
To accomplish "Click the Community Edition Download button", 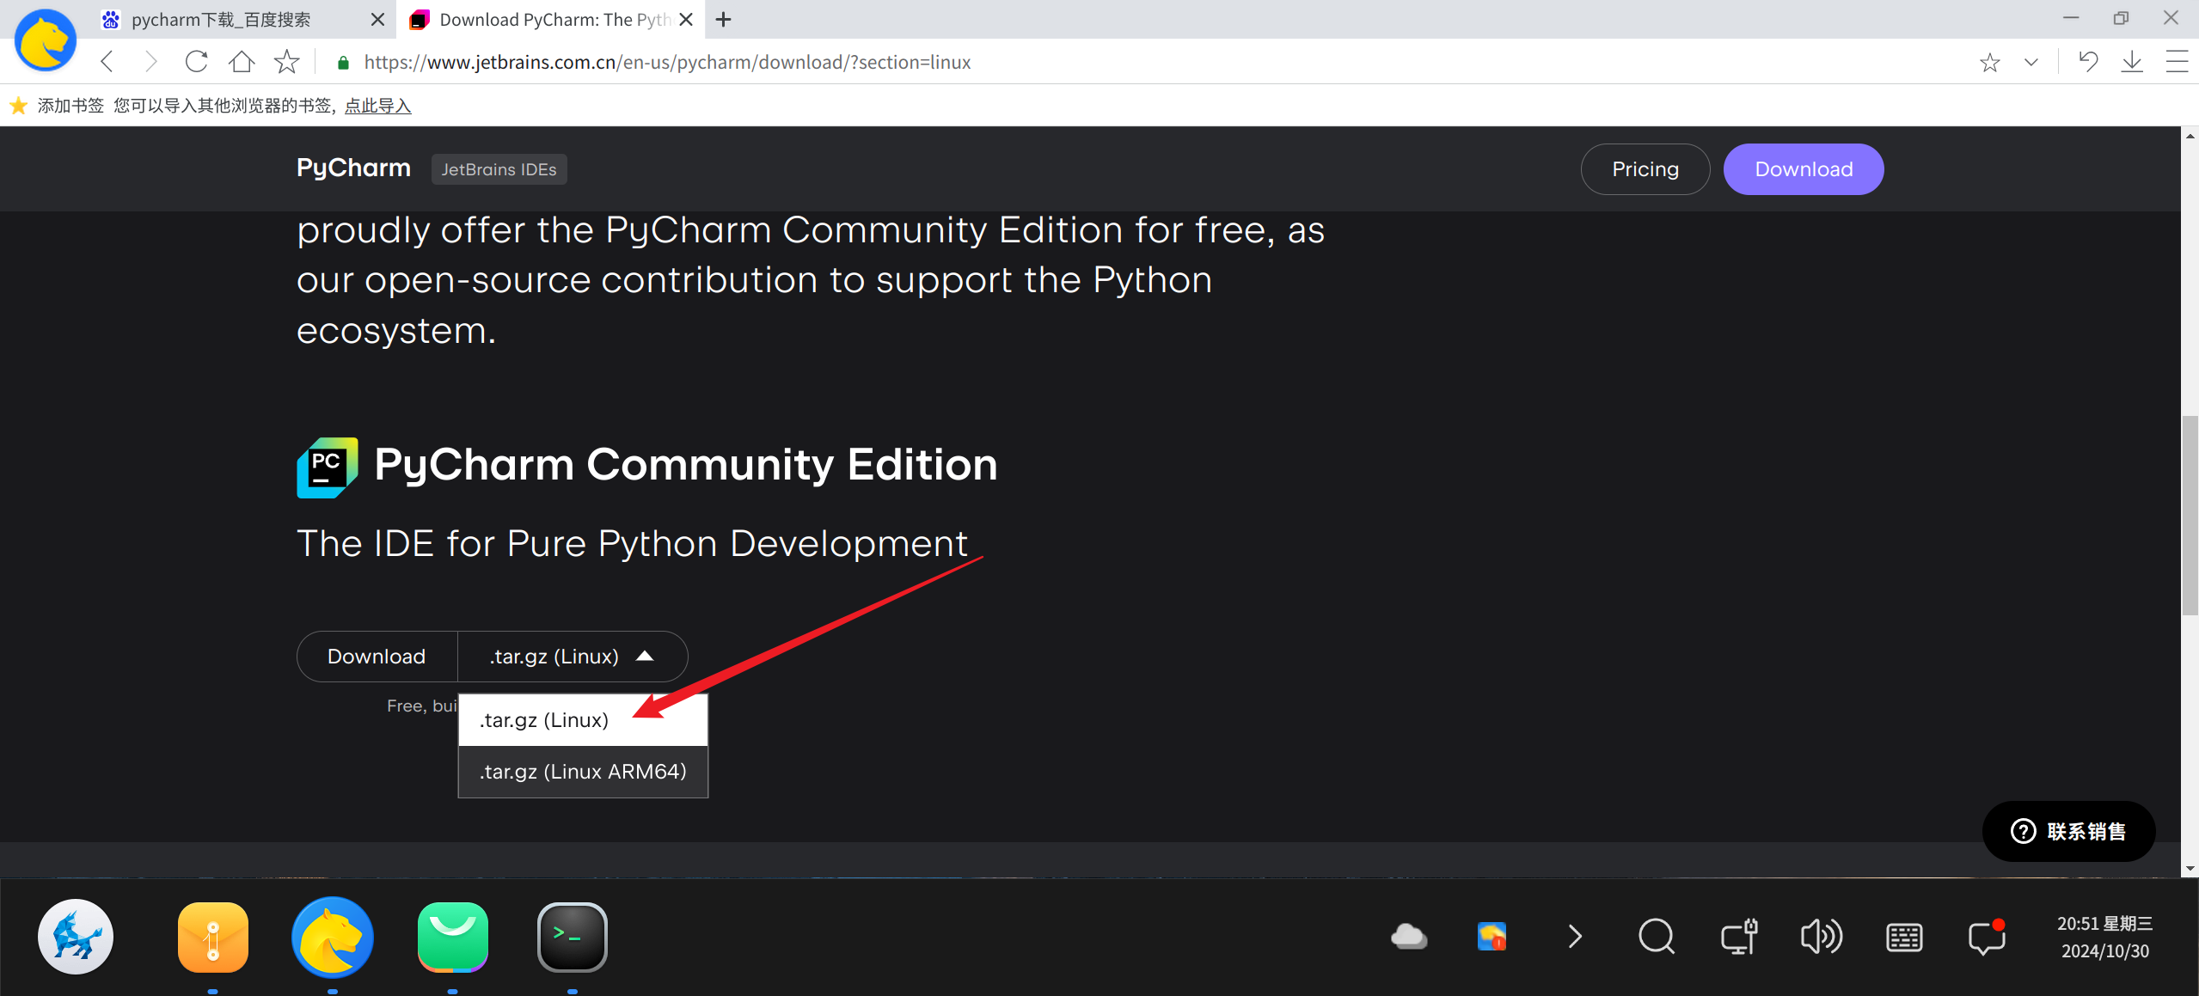I will pos(377,657).
